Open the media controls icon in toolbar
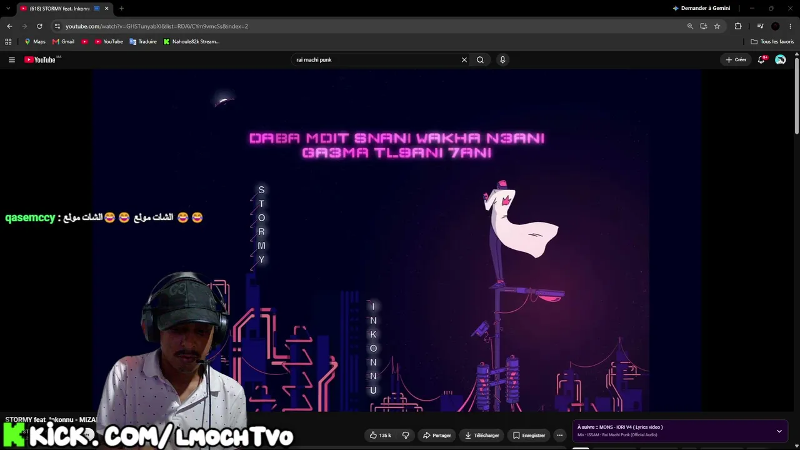Image resolution: width=800 pixels, height=450 pixels. pyautogui.click(x=760, y=26)
